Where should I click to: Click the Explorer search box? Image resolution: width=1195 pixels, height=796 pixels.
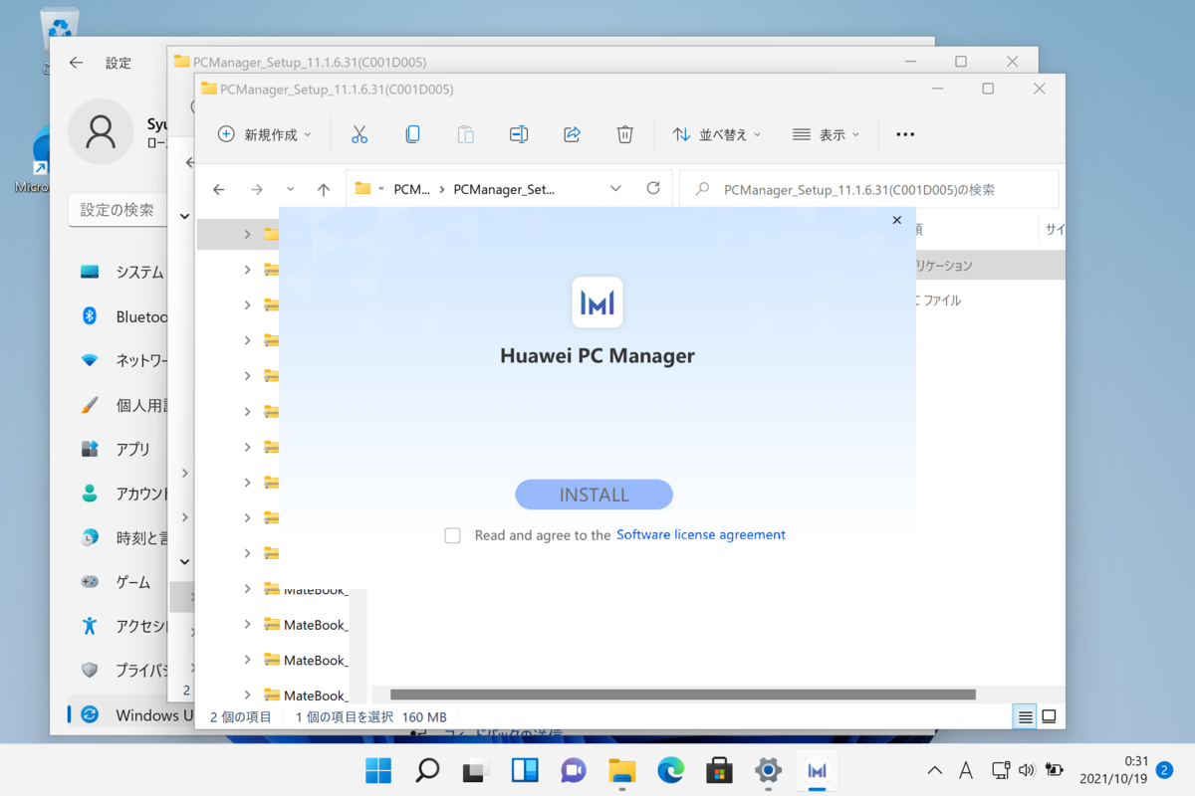(x=869, y=189)
